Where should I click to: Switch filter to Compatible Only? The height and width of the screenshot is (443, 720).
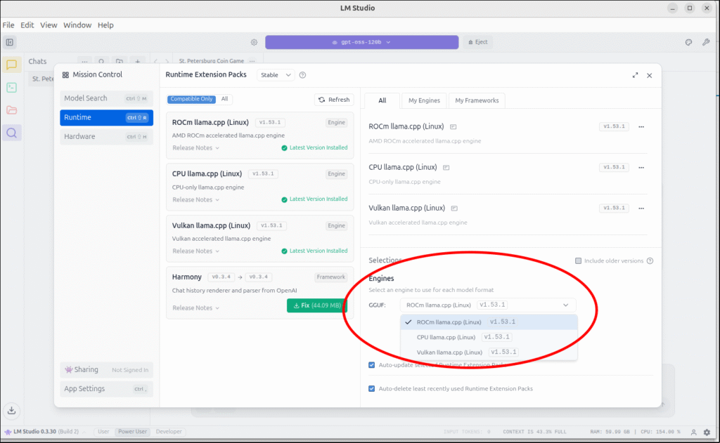tap(191, 99)
